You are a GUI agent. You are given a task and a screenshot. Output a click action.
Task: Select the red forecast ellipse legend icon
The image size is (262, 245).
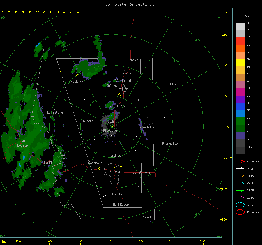[240, 212]
